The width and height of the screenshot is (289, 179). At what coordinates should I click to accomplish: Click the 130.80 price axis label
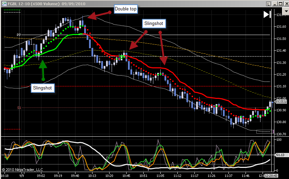tap(281, 122)
